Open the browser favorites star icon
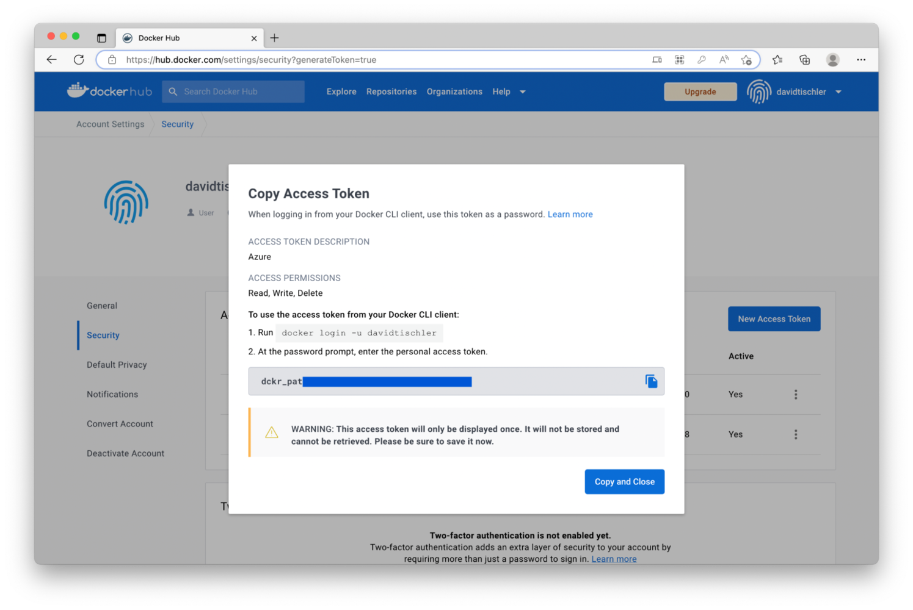Viewport: 913px width, 610px height. (x=777, y=60)
